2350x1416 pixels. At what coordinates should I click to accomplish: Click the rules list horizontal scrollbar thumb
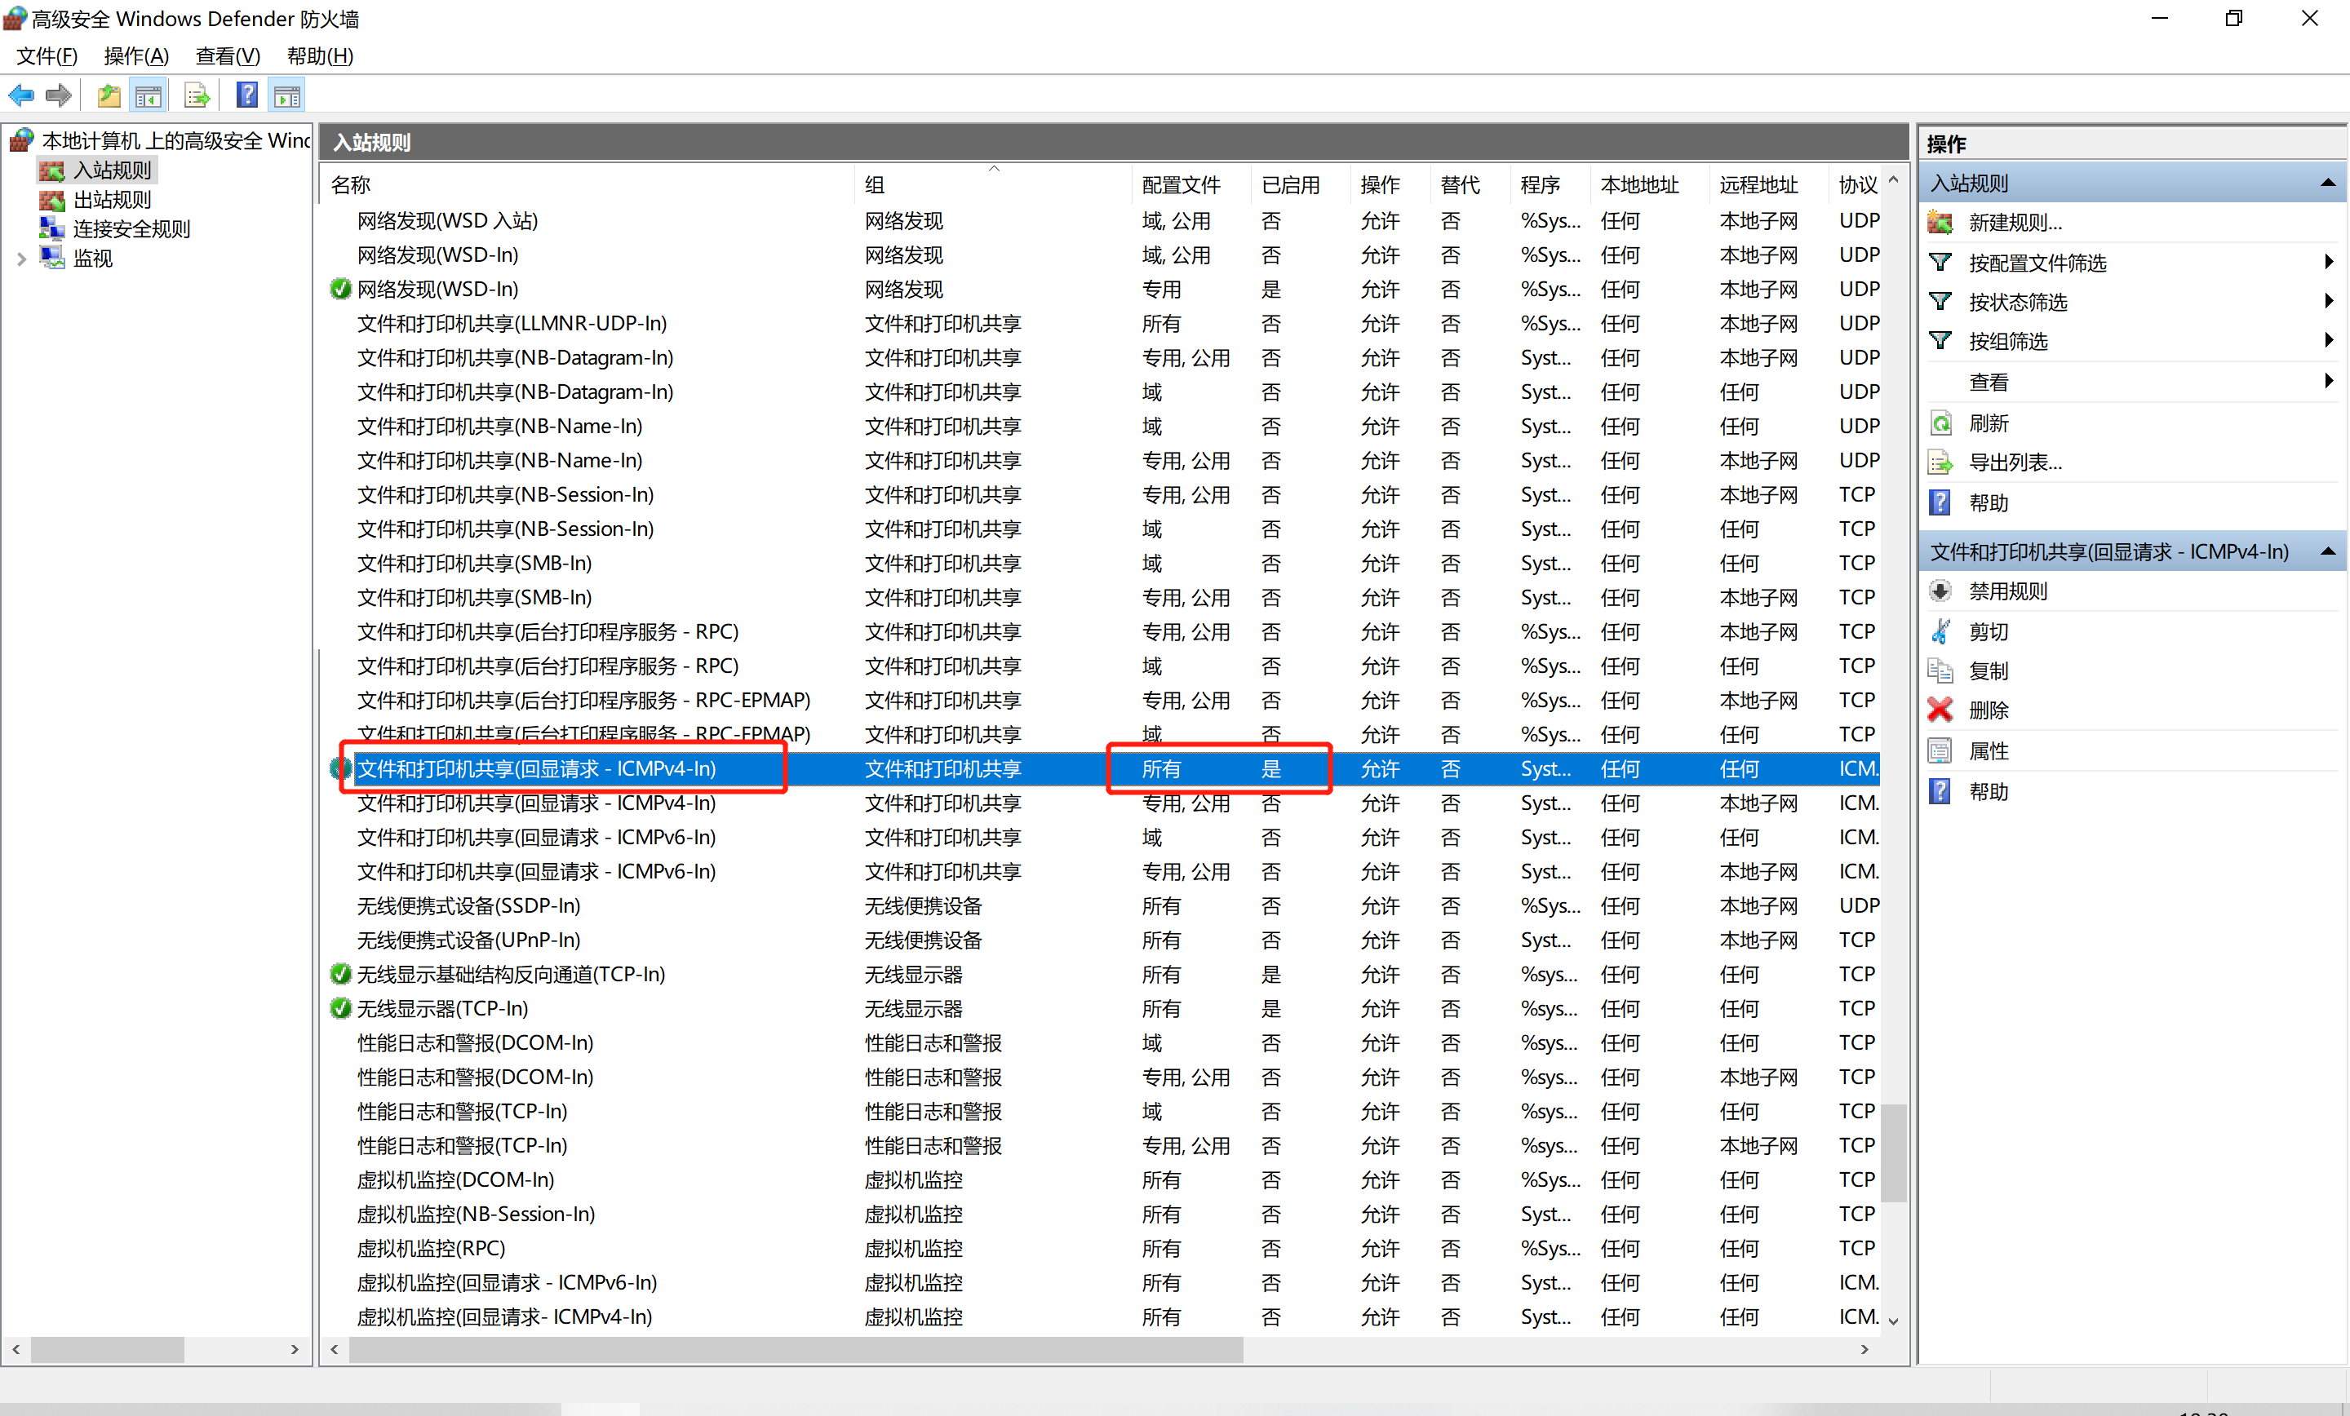coord(796,1349)
